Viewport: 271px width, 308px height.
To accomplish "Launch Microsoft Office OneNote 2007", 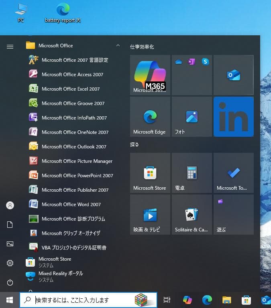I will point(73,132).
